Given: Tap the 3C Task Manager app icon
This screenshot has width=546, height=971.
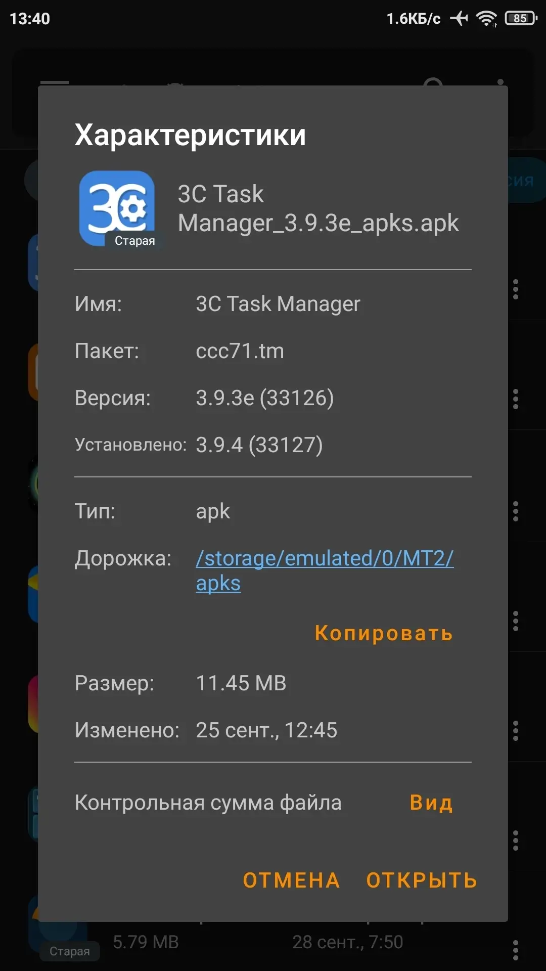Looking at the screenshot, I should 116,207.
